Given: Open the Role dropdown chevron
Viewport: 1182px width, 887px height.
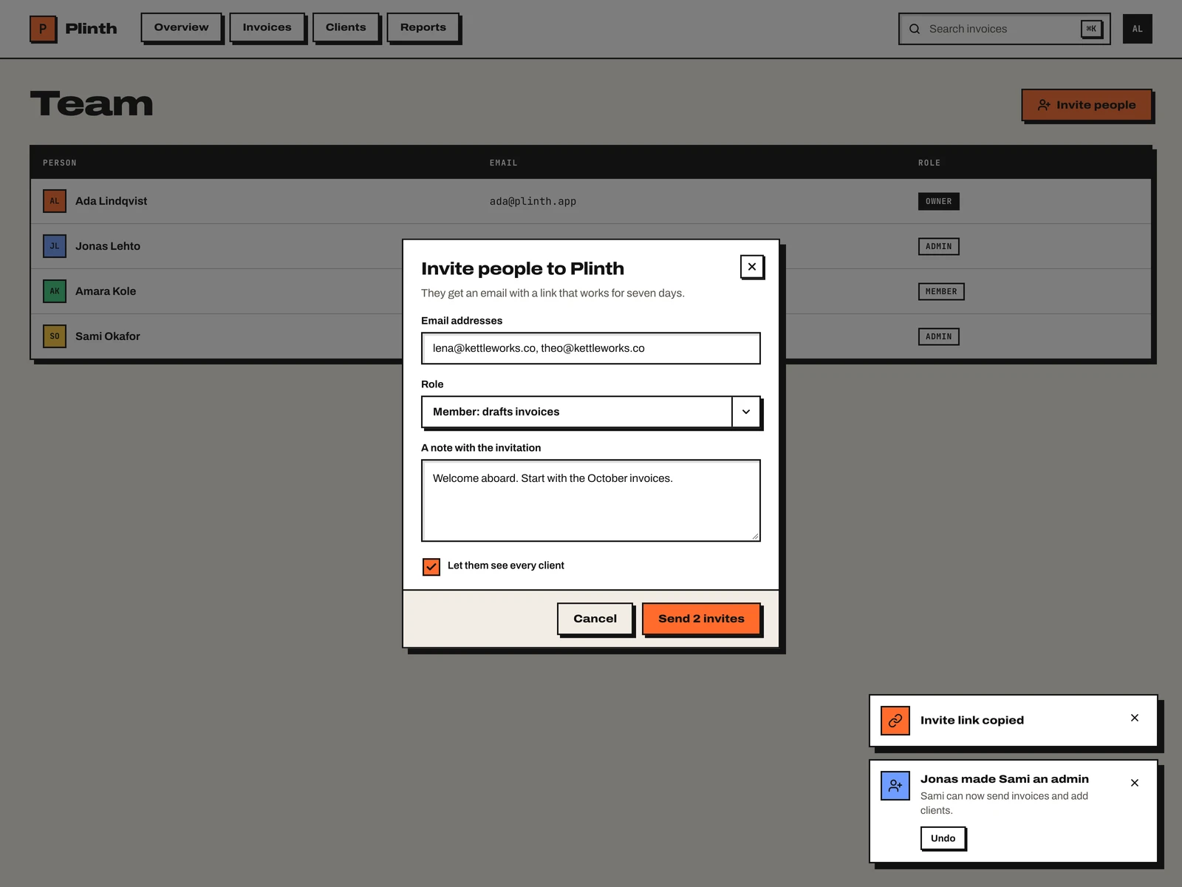Looking at the screenshot, I should click(x=746, y=412).
